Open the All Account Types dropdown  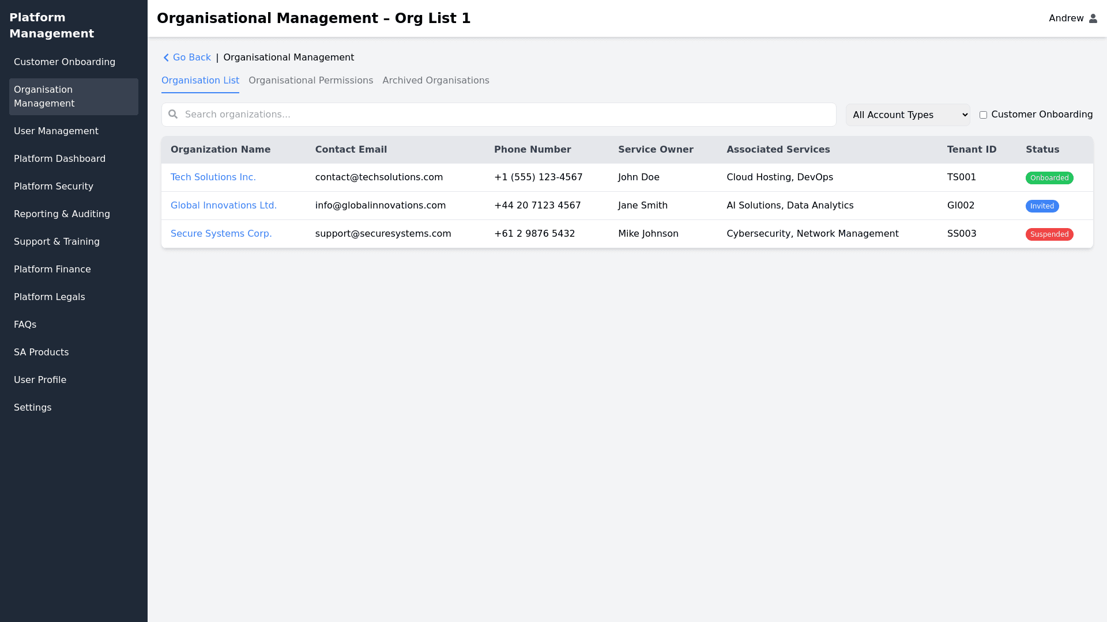(907, 115)
